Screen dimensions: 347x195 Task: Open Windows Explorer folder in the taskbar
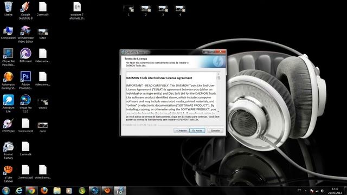pos(57,190)
